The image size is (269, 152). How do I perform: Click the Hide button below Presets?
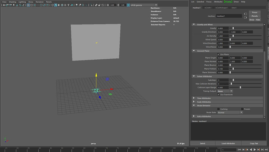[258, 20]
